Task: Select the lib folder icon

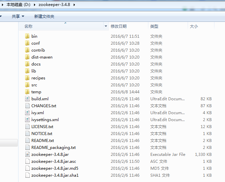Action: pos(27,71)
